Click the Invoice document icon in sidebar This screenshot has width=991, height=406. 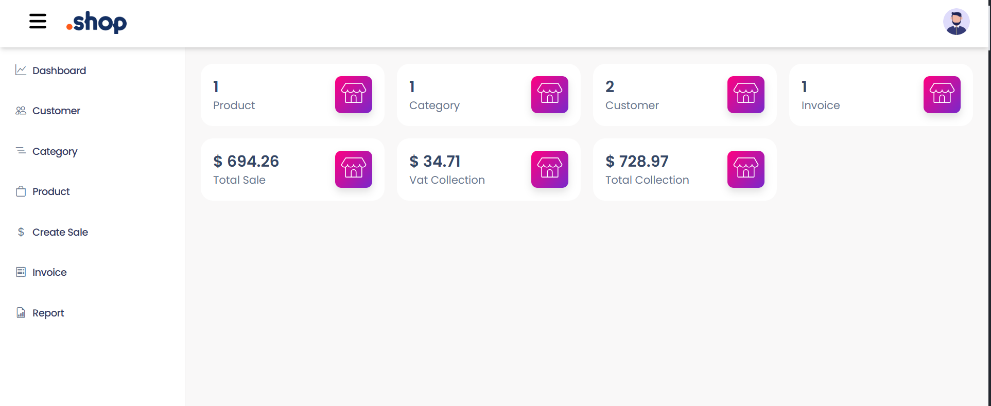tap(21, 272)
